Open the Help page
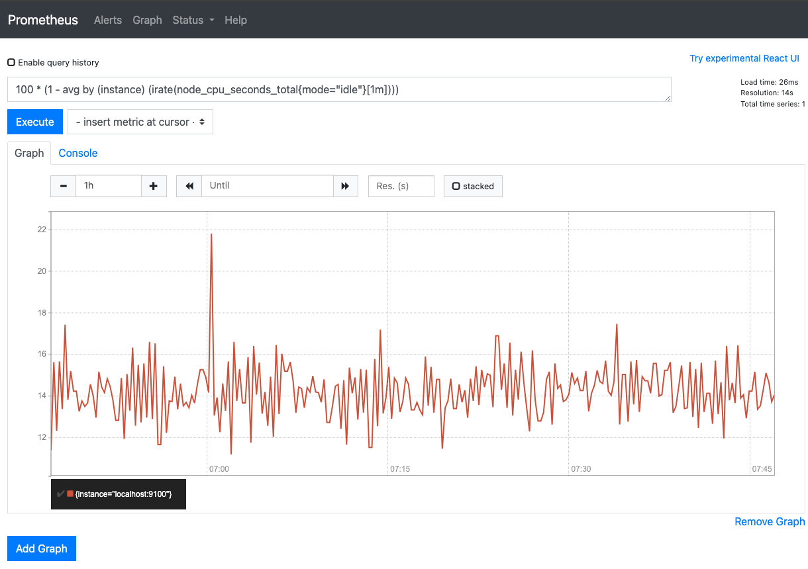This screenshot has width=808, height=569. pyautogui.click(x=236, y=20)
